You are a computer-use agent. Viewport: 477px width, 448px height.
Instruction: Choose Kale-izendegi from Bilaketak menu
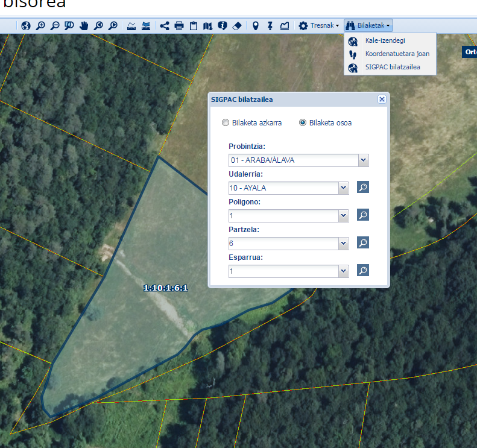[385, 40]
